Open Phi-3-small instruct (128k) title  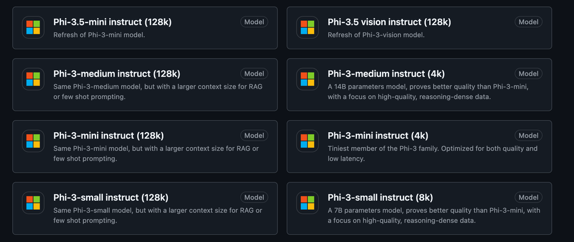point(111,197)
